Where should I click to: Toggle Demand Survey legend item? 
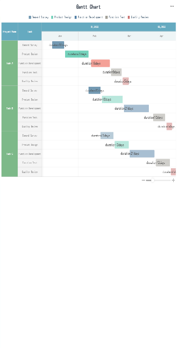[39, 17]
